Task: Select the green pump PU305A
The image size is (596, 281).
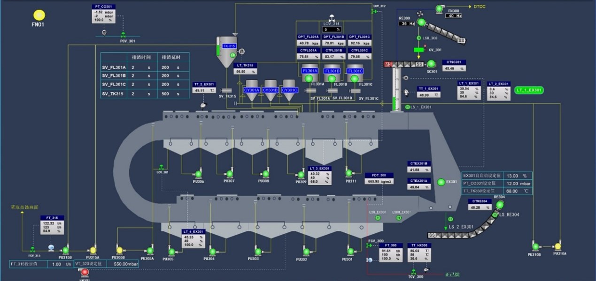Action: tap(150, 251)
